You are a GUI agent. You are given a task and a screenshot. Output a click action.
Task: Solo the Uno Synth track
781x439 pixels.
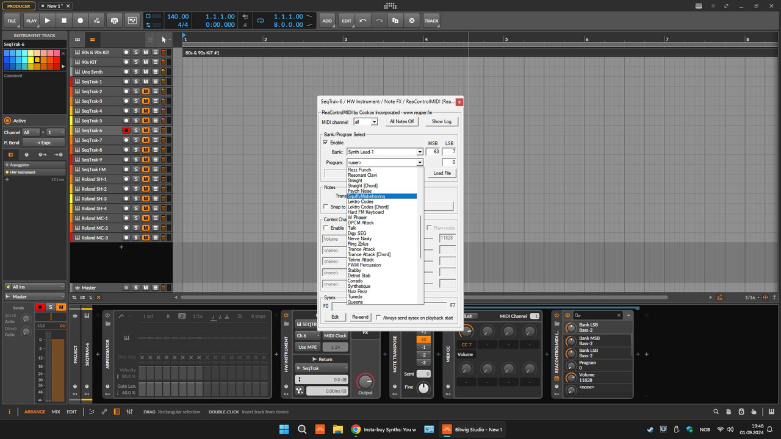click(x=136, y=72)
